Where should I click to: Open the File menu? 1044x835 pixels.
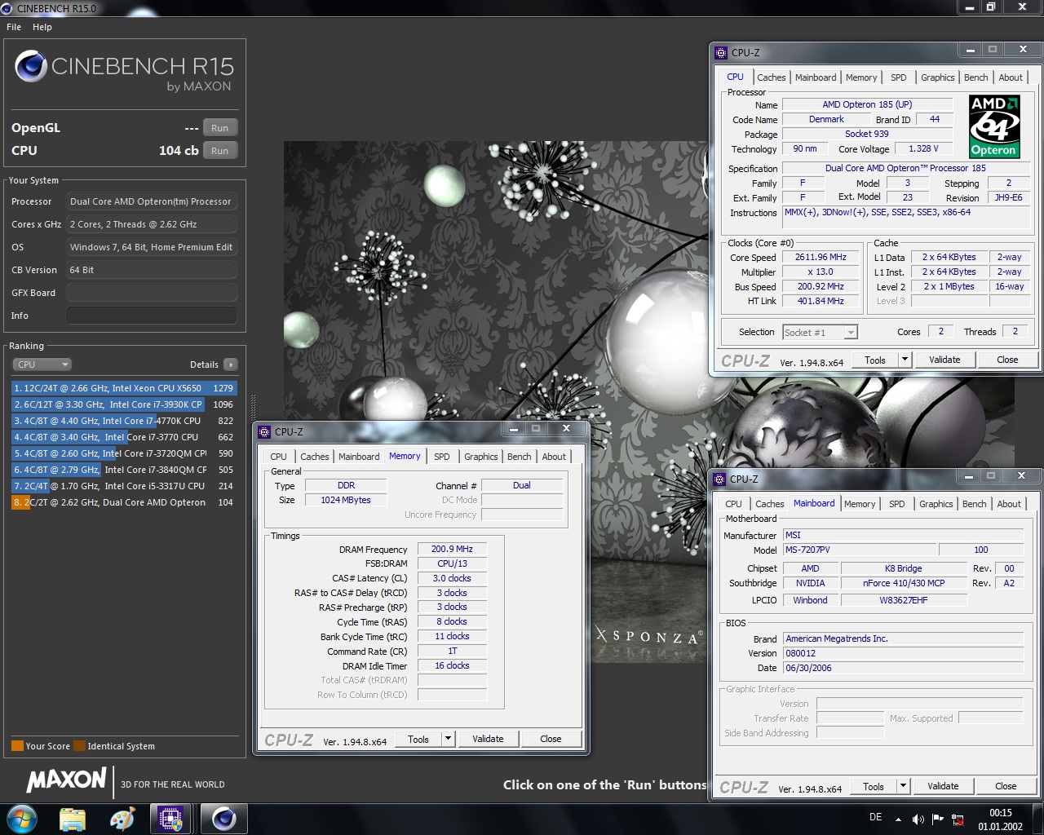[14, 27]
